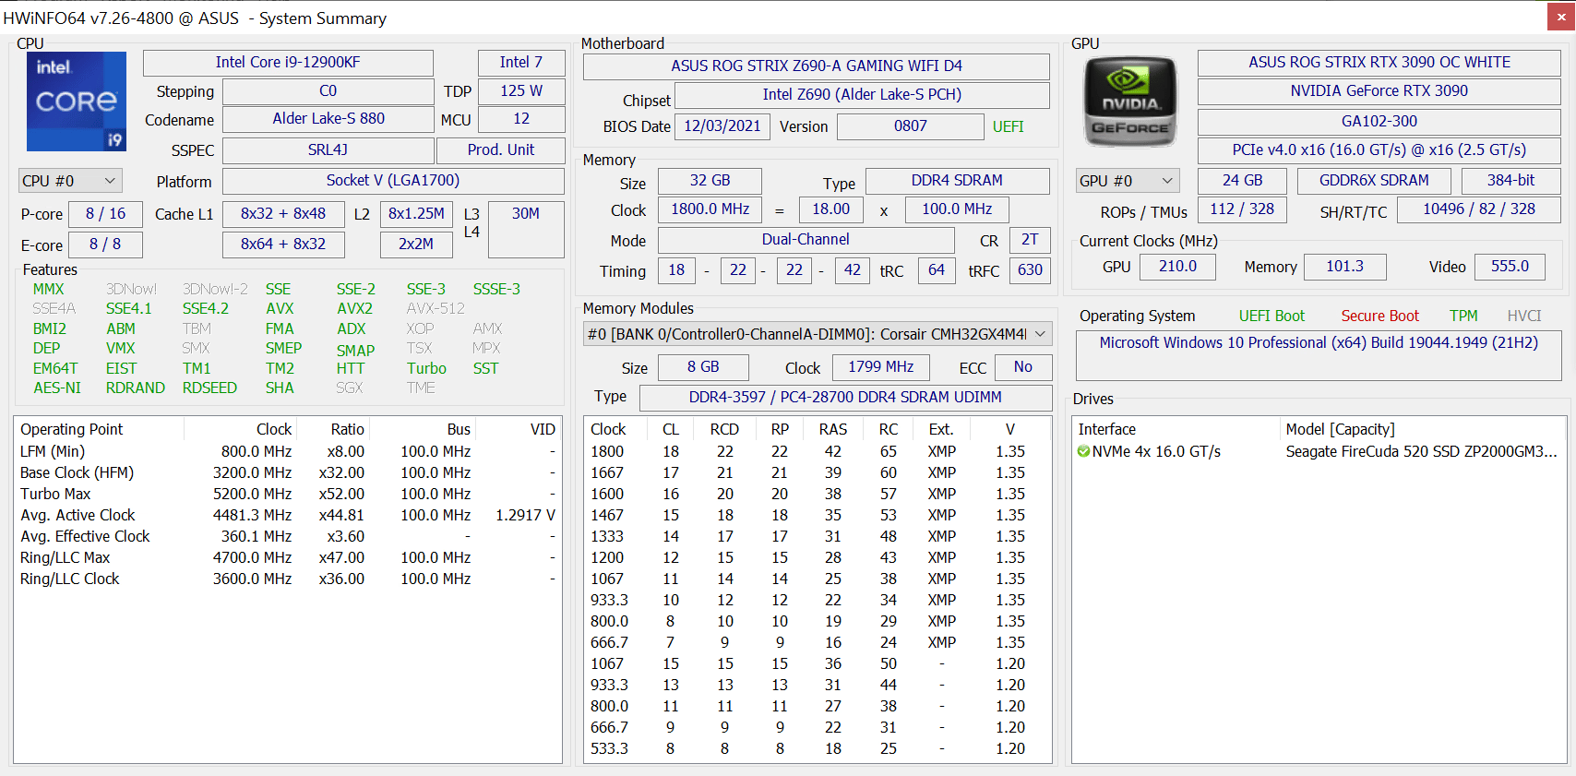This screenshot has width=1576, height=776.
Task: Select the tRFC 630 timing value
Action: 1030,270
